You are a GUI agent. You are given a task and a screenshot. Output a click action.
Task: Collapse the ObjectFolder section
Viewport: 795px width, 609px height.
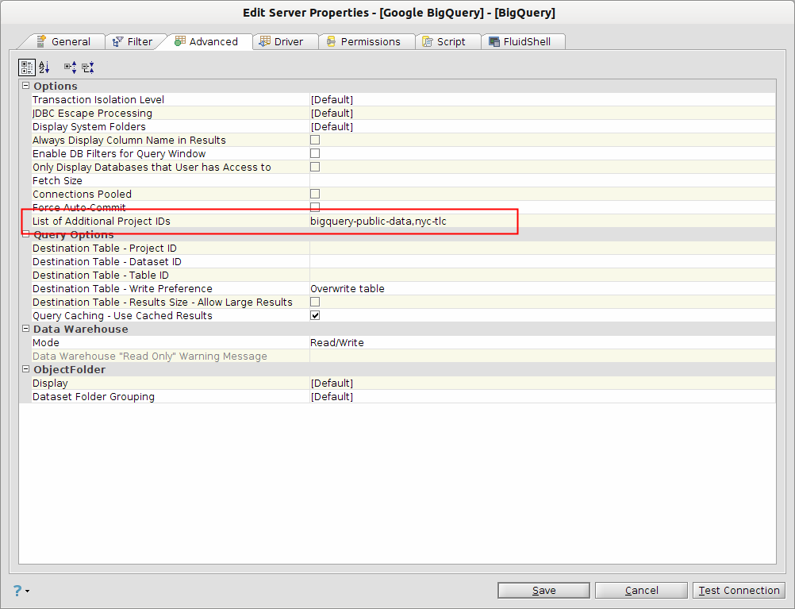[x=26, y=369]
